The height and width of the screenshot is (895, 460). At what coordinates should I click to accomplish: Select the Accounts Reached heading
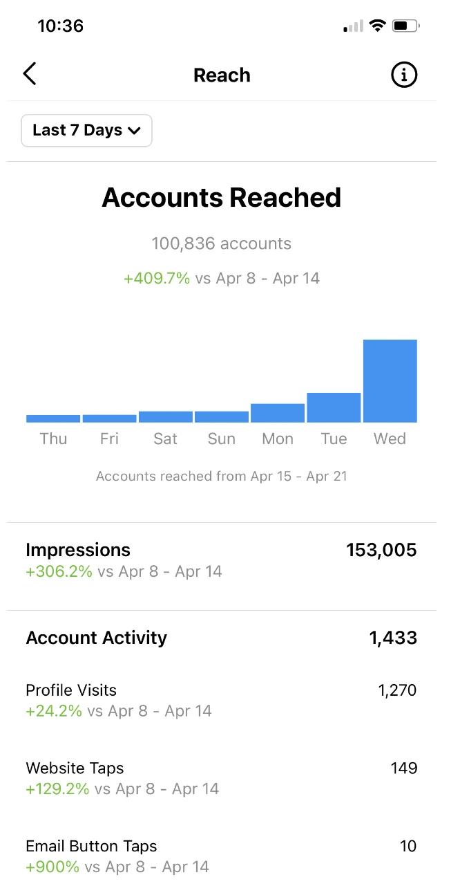click(221, 198)
